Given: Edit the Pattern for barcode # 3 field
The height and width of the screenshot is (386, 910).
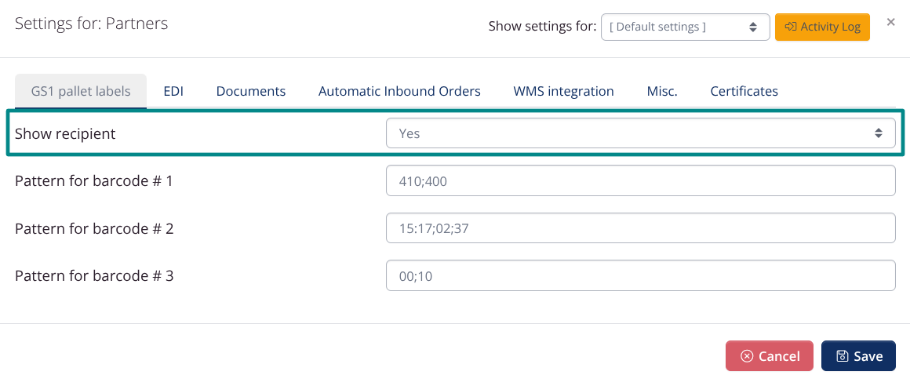Looking at the screenshot, I should click(x=640, y=276).
